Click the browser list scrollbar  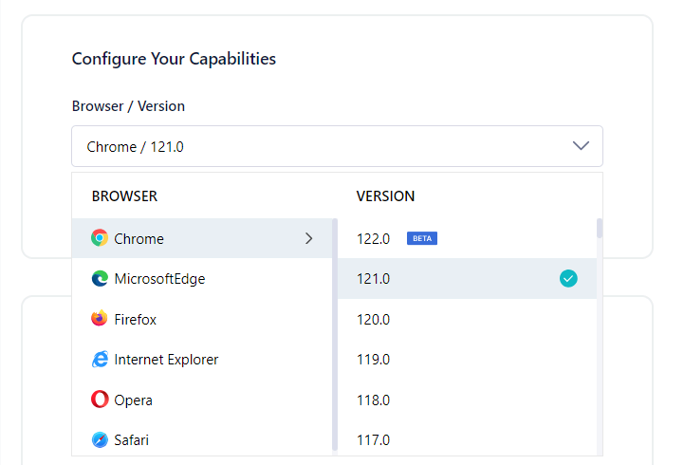tap(335, 335)
